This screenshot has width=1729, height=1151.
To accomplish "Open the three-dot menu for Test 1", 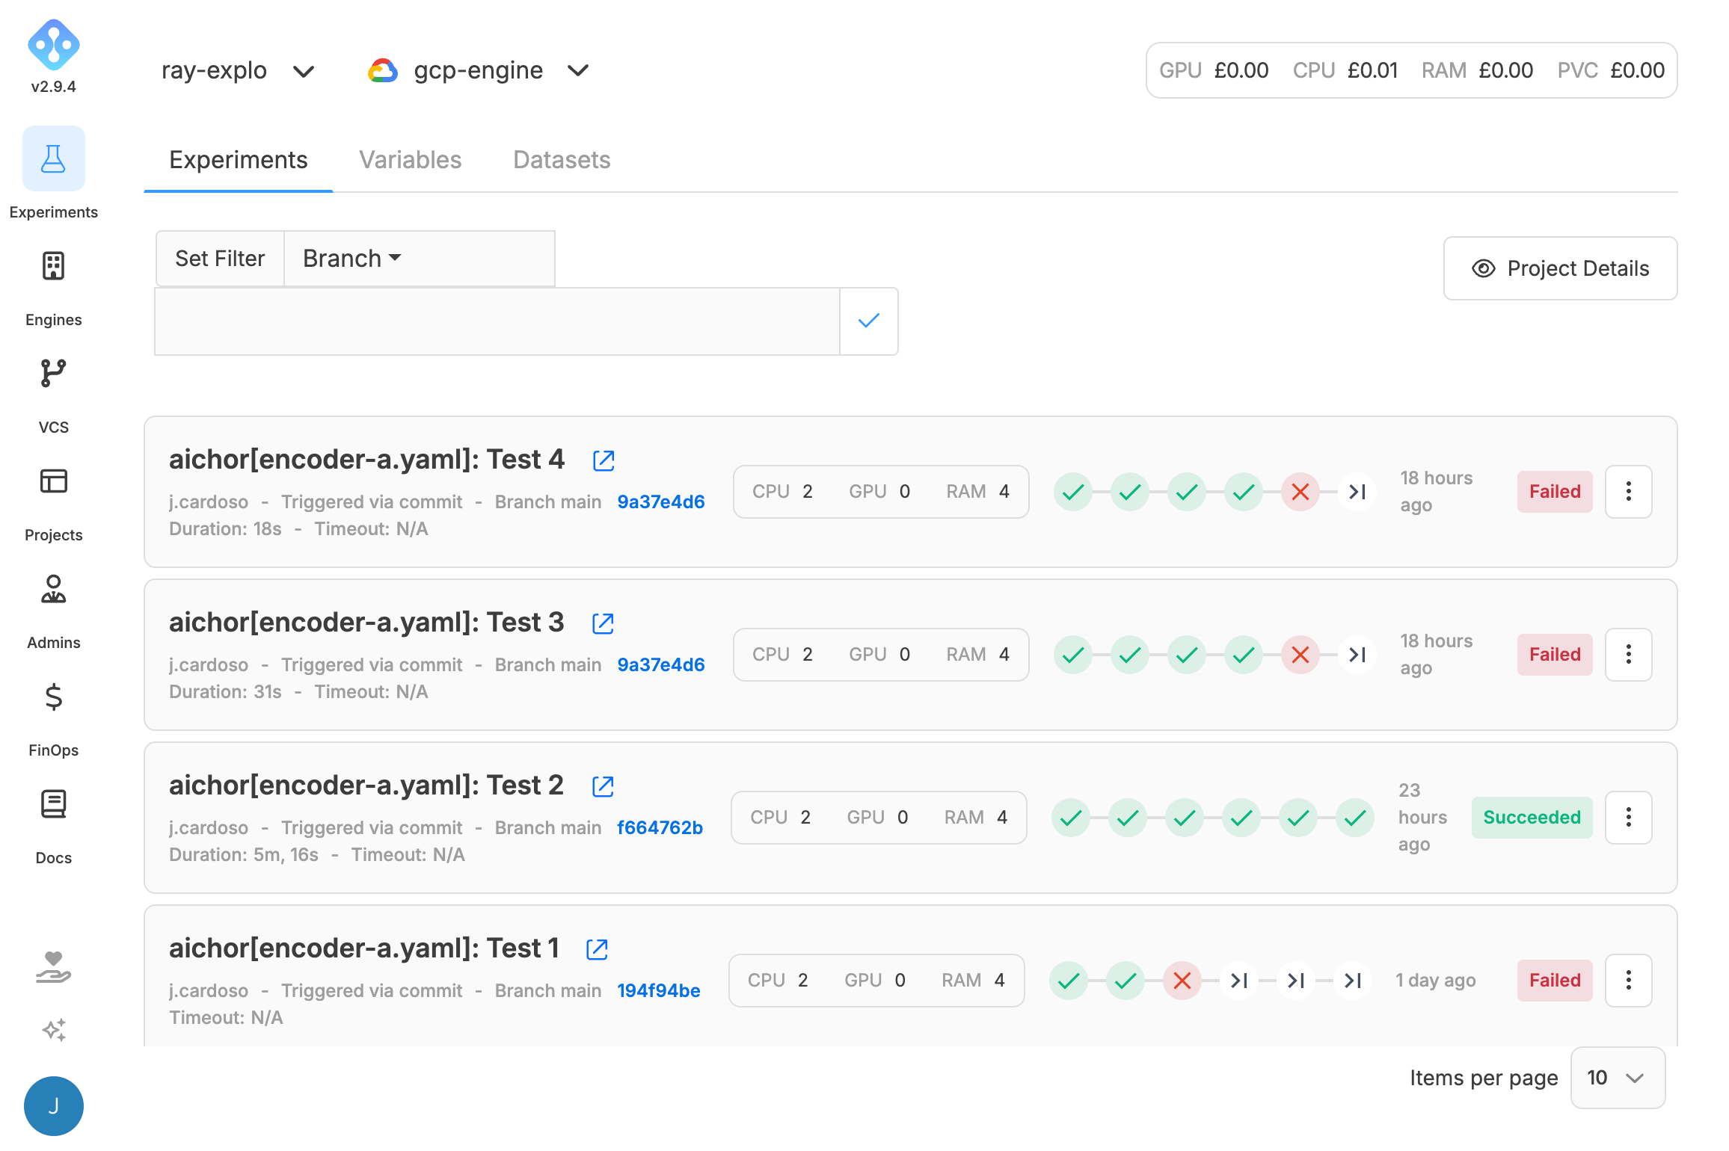I will 1628,981.
